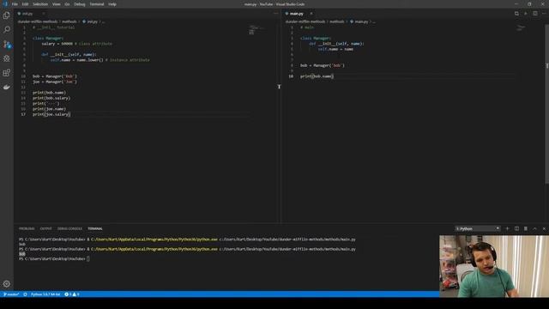Open the Help menu
This screenshot has width=549, height=309.
coord(112,4)
